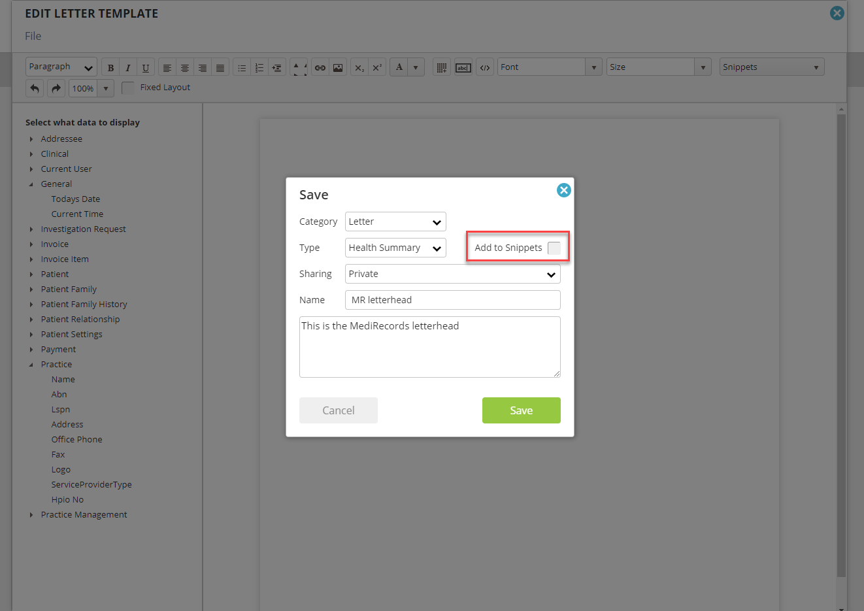Center align text

185,67
